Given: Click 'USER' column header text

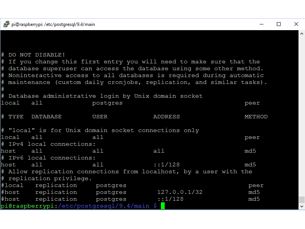Looking at the screenshot, I should (100, 117).
